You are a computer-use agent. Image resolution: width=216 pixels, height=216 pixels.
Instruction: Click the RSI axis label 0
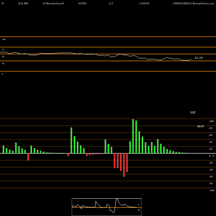point(2,74)
